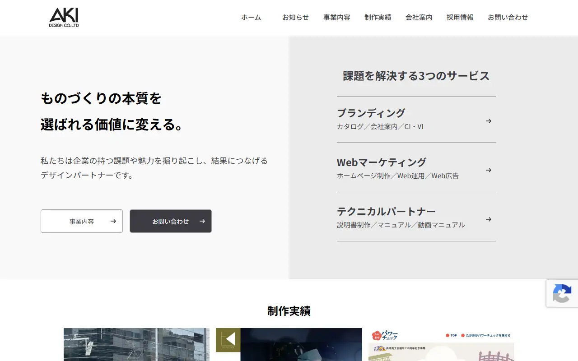Click the ホームページ制作／Web運用／Web広告 subtitle
578x361 pixels.
pos(398,176)
